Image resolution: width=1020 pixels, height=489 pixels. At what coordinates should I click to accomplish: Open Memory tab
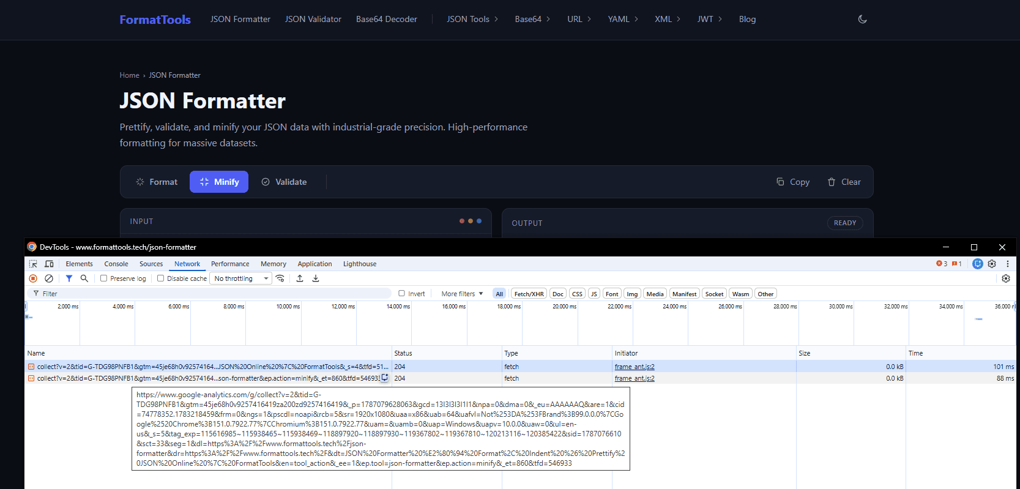[x=274, y=264]
